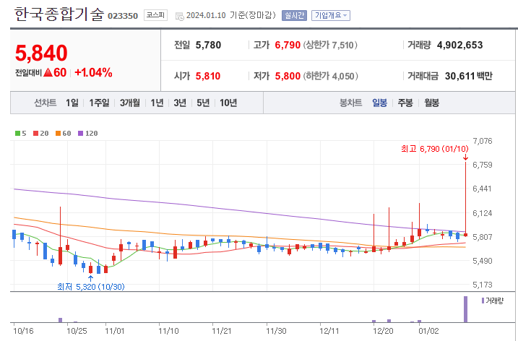Screen dimensions: 518x341
Task: Click the 하한가 4,050 text
Action: click(331, 76)
